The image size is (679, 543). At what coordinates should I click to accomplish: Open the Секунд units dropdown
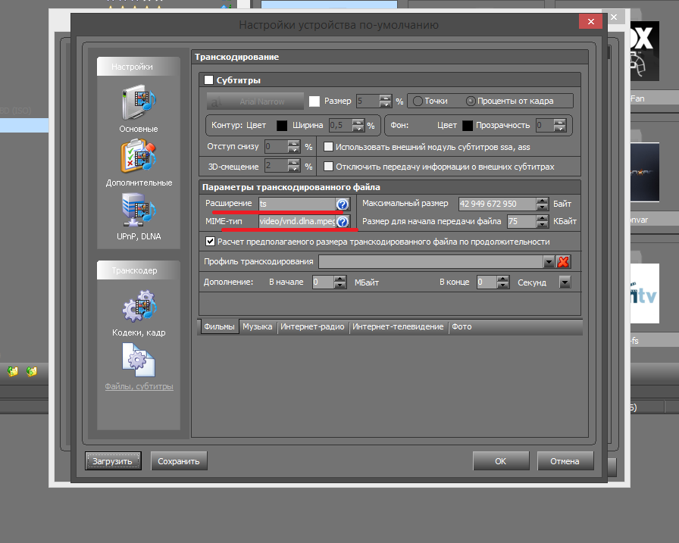coord(565,282)
